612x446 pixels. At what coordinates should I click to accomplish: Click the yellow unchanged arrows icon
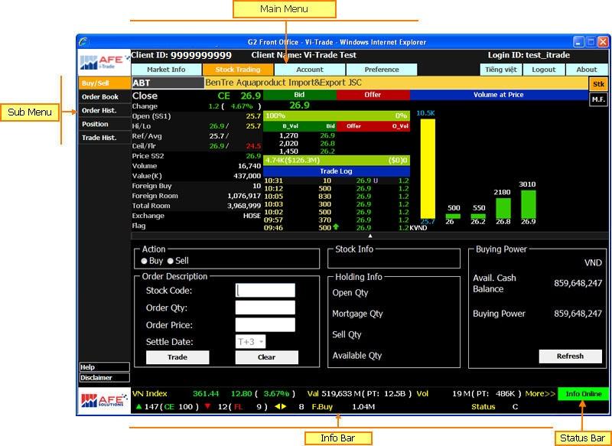coord(280,406)
